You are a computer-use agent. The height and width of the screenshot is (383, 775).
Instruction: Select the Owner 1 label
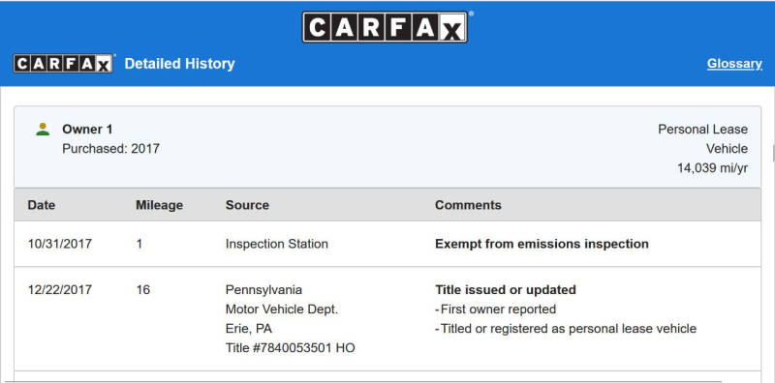point(87,130)
